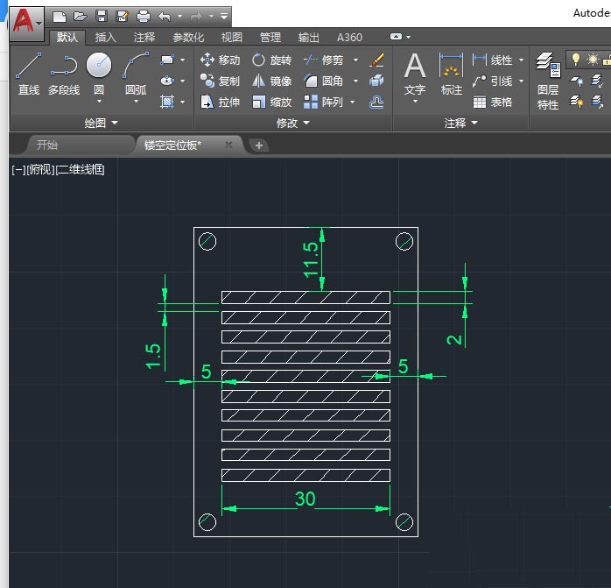Screen dimensions: 611x588
Task: Click the 镜像 (Mirror) tool
Action: [271, 81]
